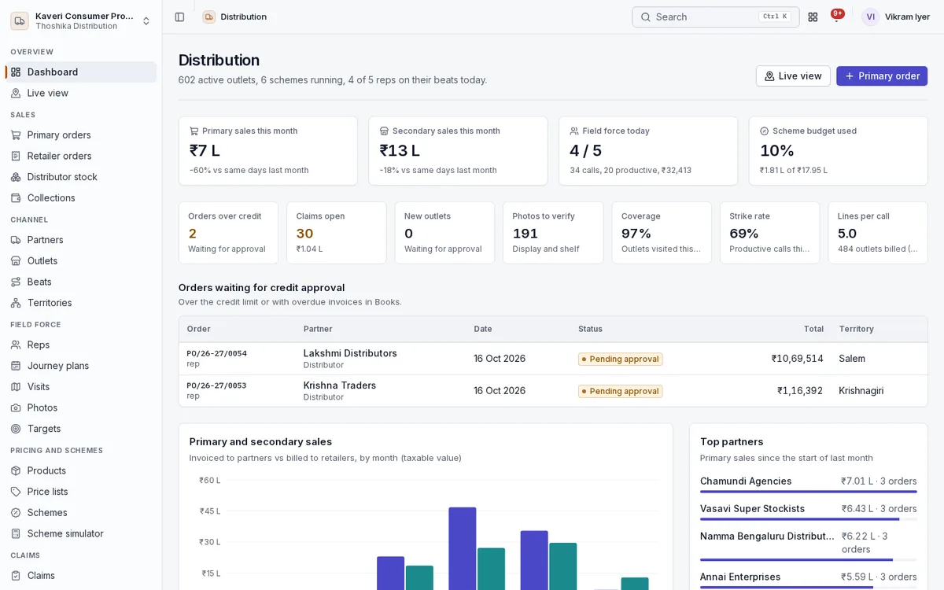Navigate to Distributor stock
The image size is (944, 590).
[x=81, y=177]
